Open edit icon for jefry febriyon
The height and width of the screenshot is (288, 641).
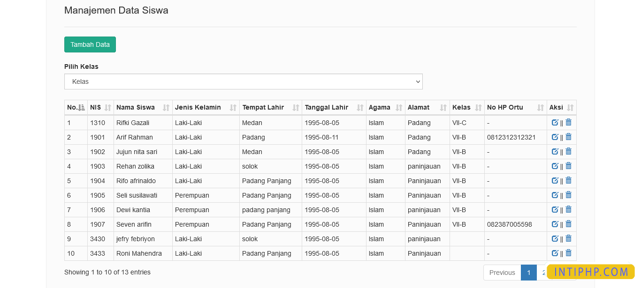555,238
